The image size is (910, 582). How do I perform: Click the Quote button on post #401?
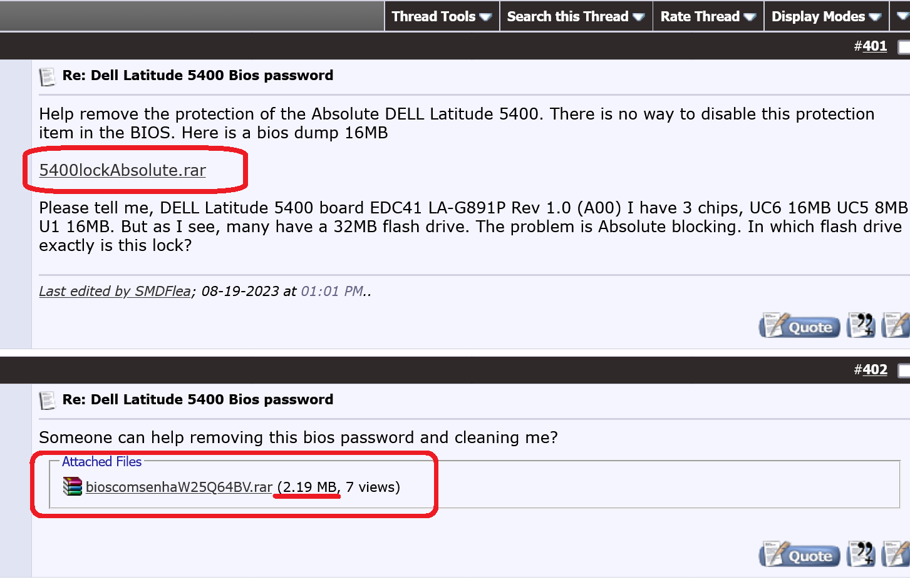[800, 326]
